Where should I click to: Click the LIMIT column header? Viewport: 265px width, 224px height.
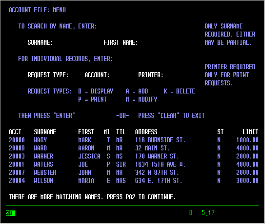tap(250, 132)
